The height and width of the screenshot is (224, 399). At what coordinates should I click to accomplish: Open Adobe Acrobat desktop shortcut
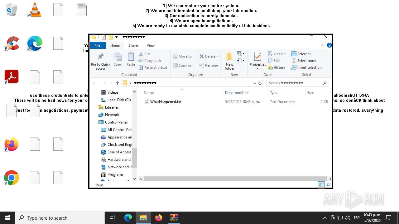[x=12, y=77]
